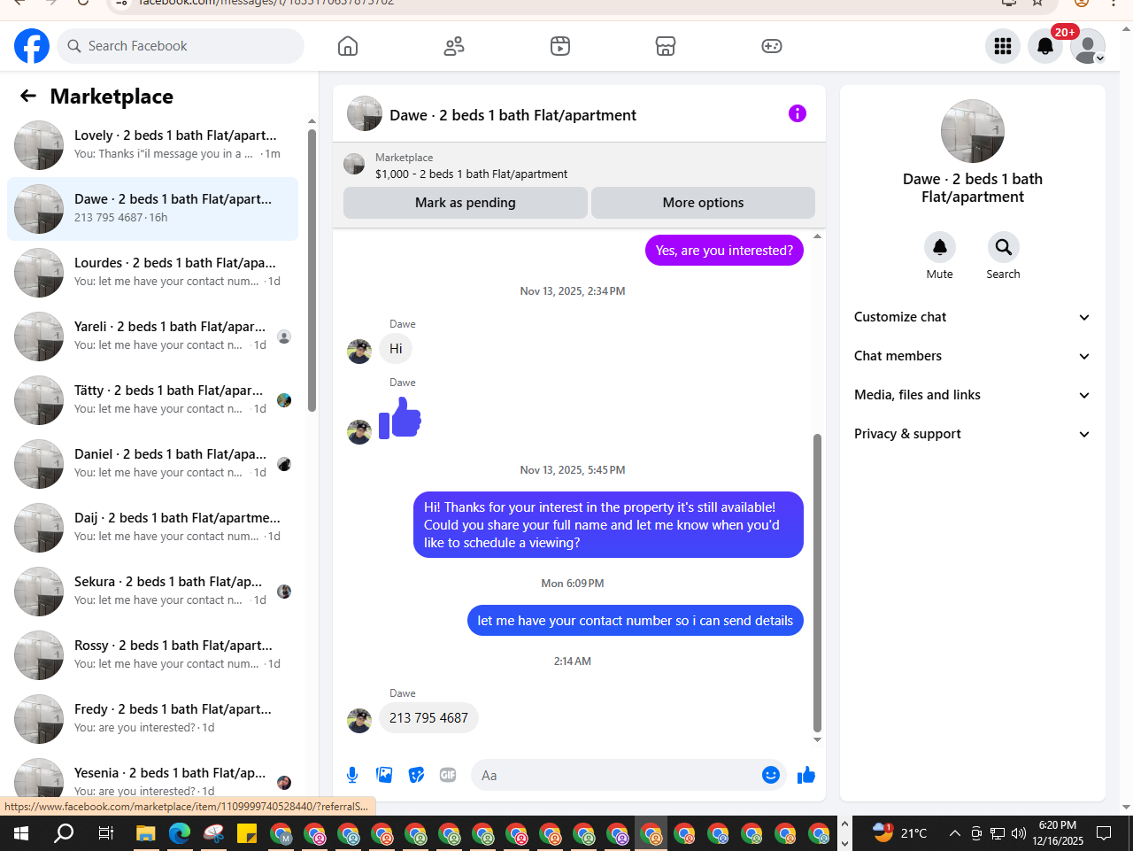This screenshot has width=1133, height=851.
Task: Open Lourdes's conversation in the list
Action: pyautogui.click(x=152, y=273)
